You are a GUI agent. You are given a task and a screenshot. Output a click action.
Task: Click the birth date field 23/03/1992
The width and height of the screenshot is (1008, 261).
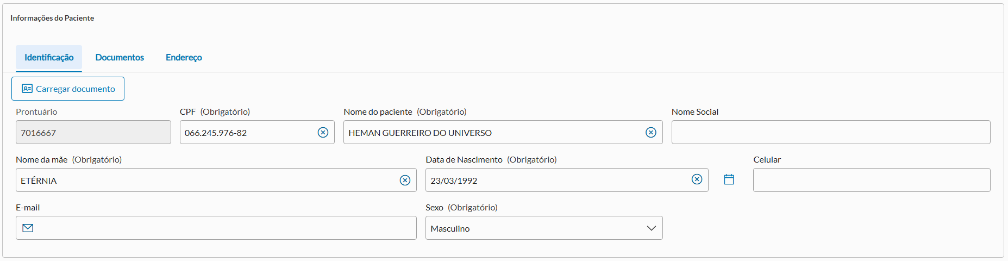pos(554,181)
